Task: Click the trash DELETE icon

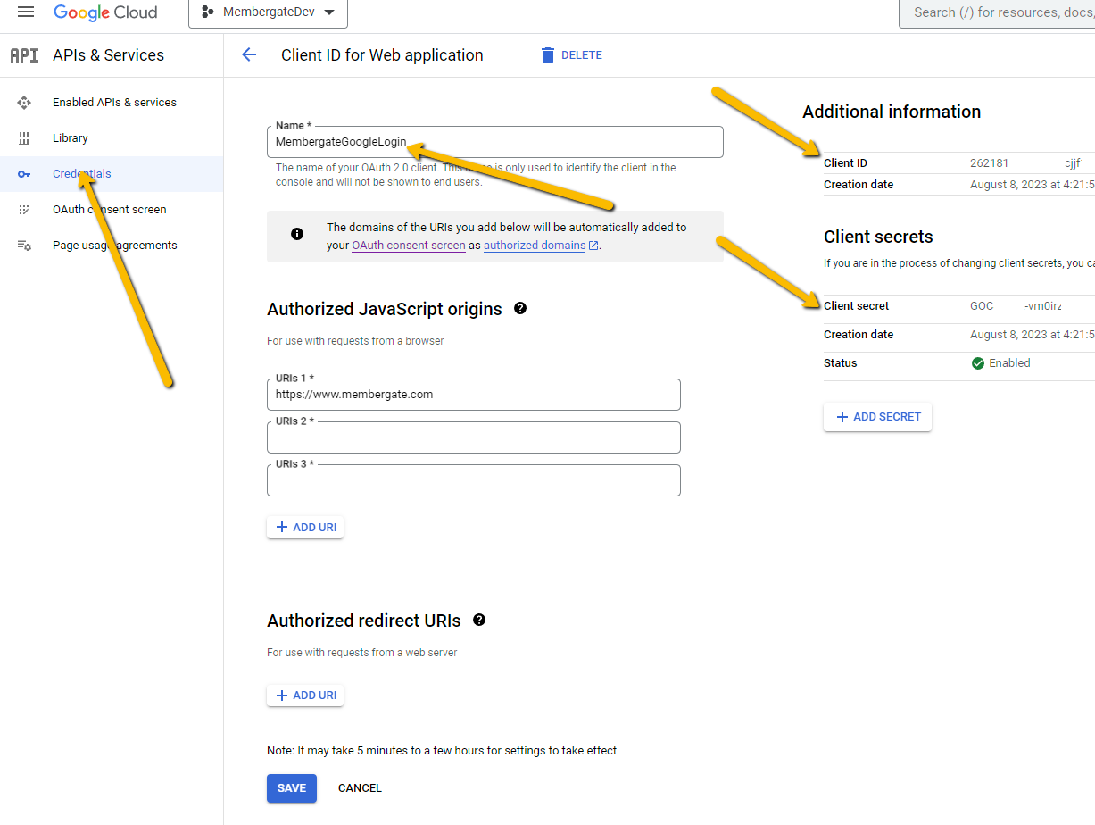Action: 548,55
